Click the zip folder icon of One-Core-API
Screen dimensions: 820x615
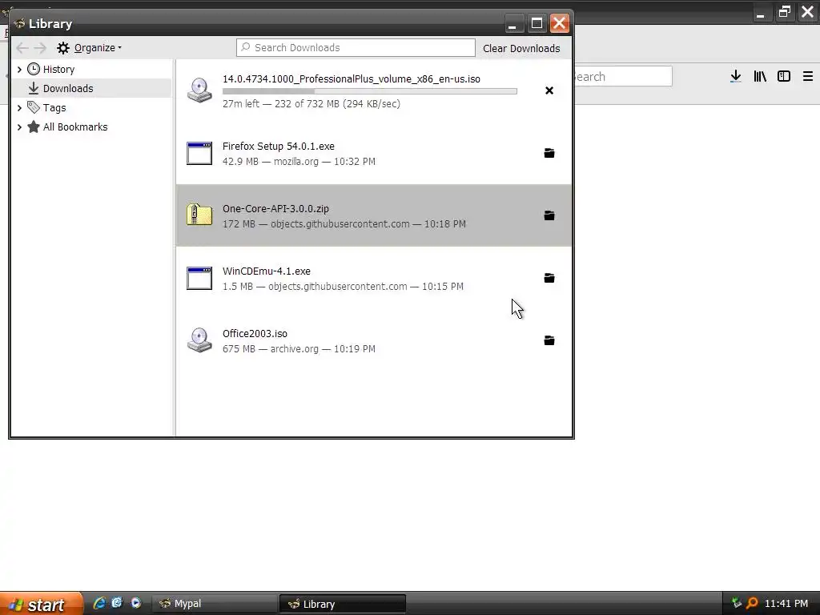coord(199,215)
